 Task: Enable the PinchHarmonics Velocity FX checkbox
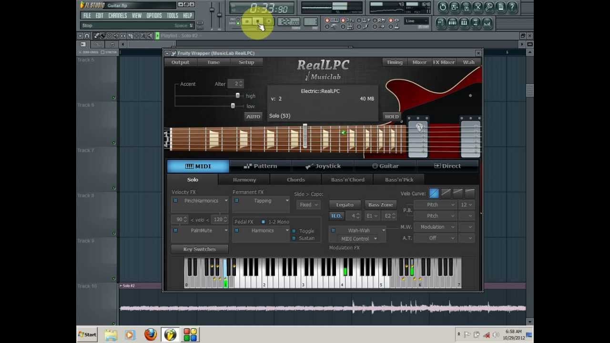pyautogui.click(x=175, y=201)
